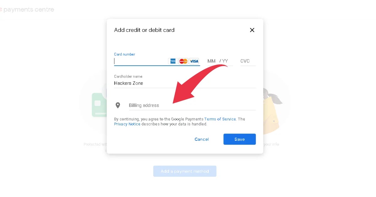Click the payments centre logo at top left
Image resolution: width=376 pixels, height=197 pixels.
pyautogui.click(x=27, y=10)
